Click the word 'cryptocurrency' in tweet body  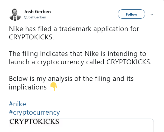coord(61,62)
